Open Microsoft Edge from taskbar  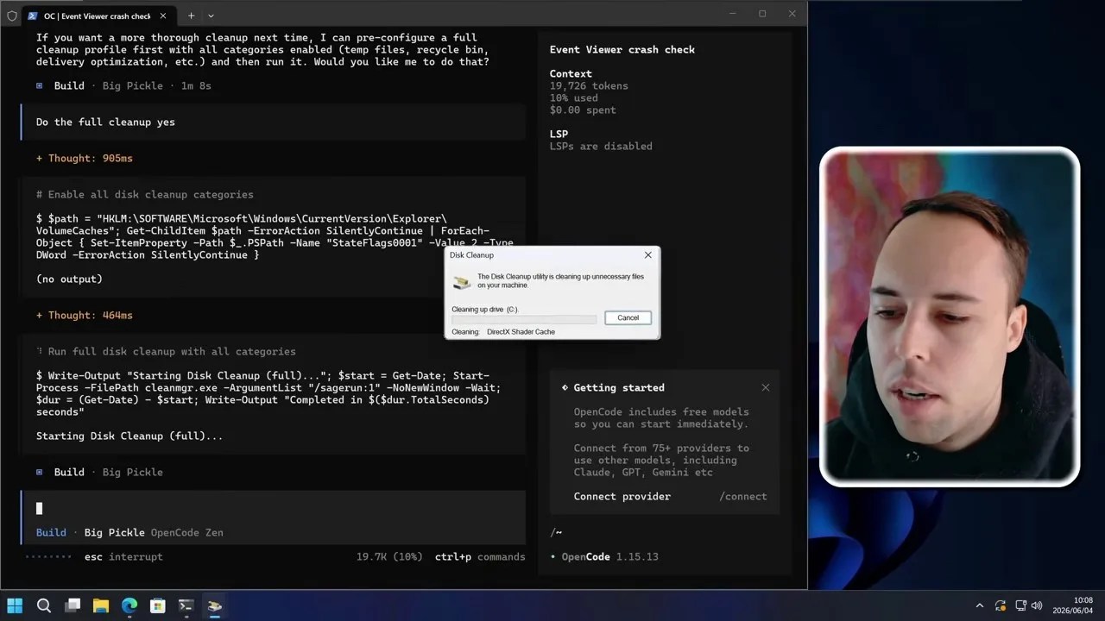coord(129,605)
